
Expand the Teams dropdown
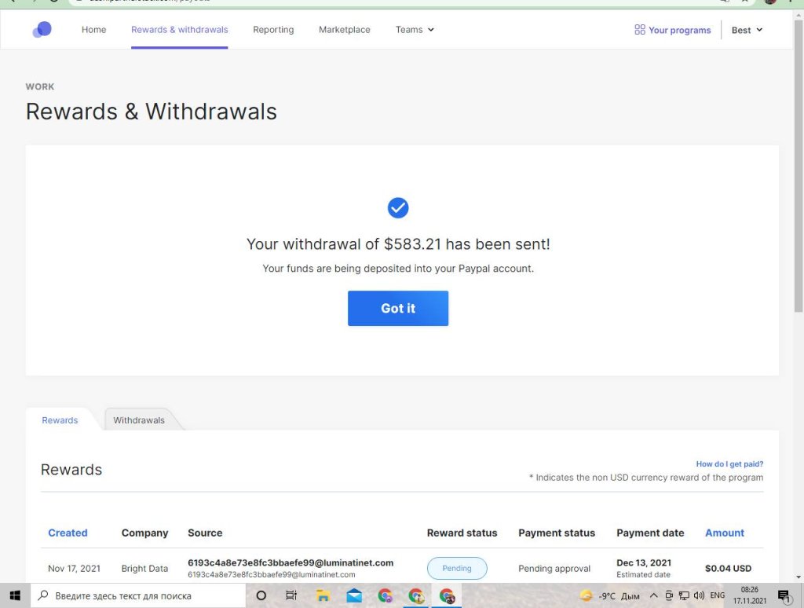[415, 30]
